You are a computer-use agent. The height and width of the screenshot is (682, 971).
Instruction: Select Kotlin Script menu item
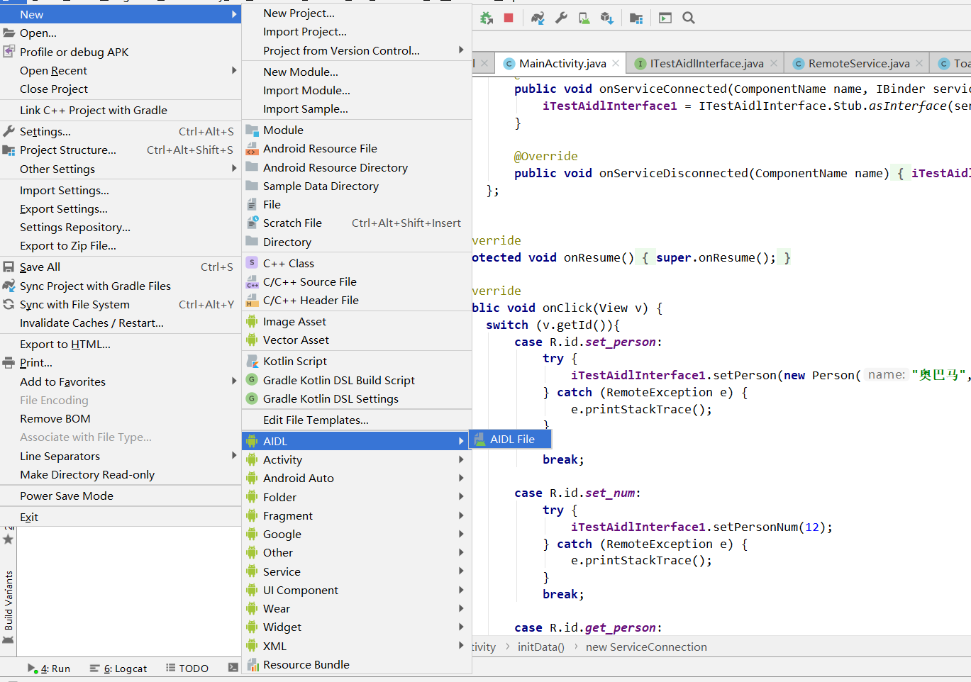[x=357, y=361]
